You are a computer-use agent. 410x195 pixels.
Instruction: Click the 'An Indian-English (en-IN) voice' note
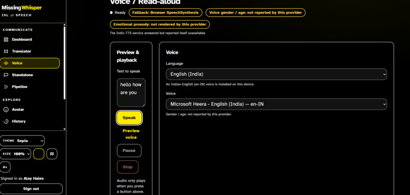coord(210,84)
